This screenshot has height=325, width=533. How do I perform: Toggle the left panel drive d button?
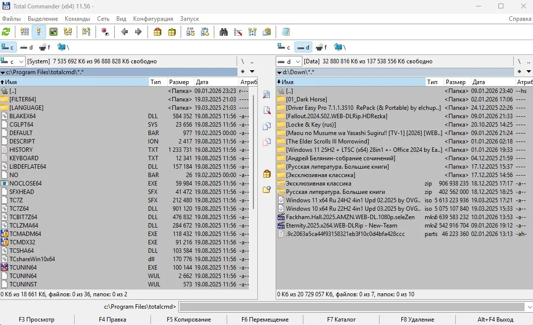click(27, 47)
